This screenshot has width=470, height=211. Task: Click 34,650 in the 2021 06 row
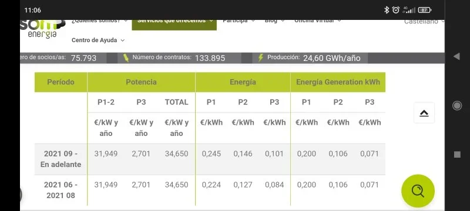pos(177,185)
